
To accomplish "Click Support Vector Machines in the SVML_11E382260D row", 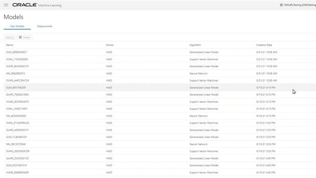I will [x=204, y=59].
